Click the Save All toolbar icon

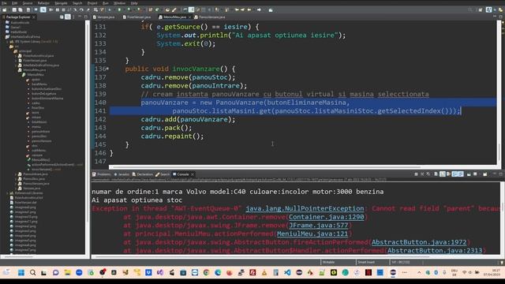(21, 10)
